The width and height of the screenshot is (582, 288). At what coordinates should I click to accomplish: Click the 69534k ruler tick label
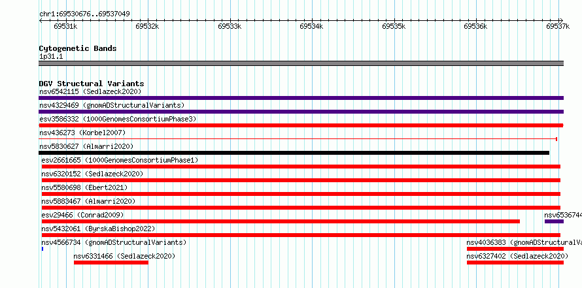(311, 26)
